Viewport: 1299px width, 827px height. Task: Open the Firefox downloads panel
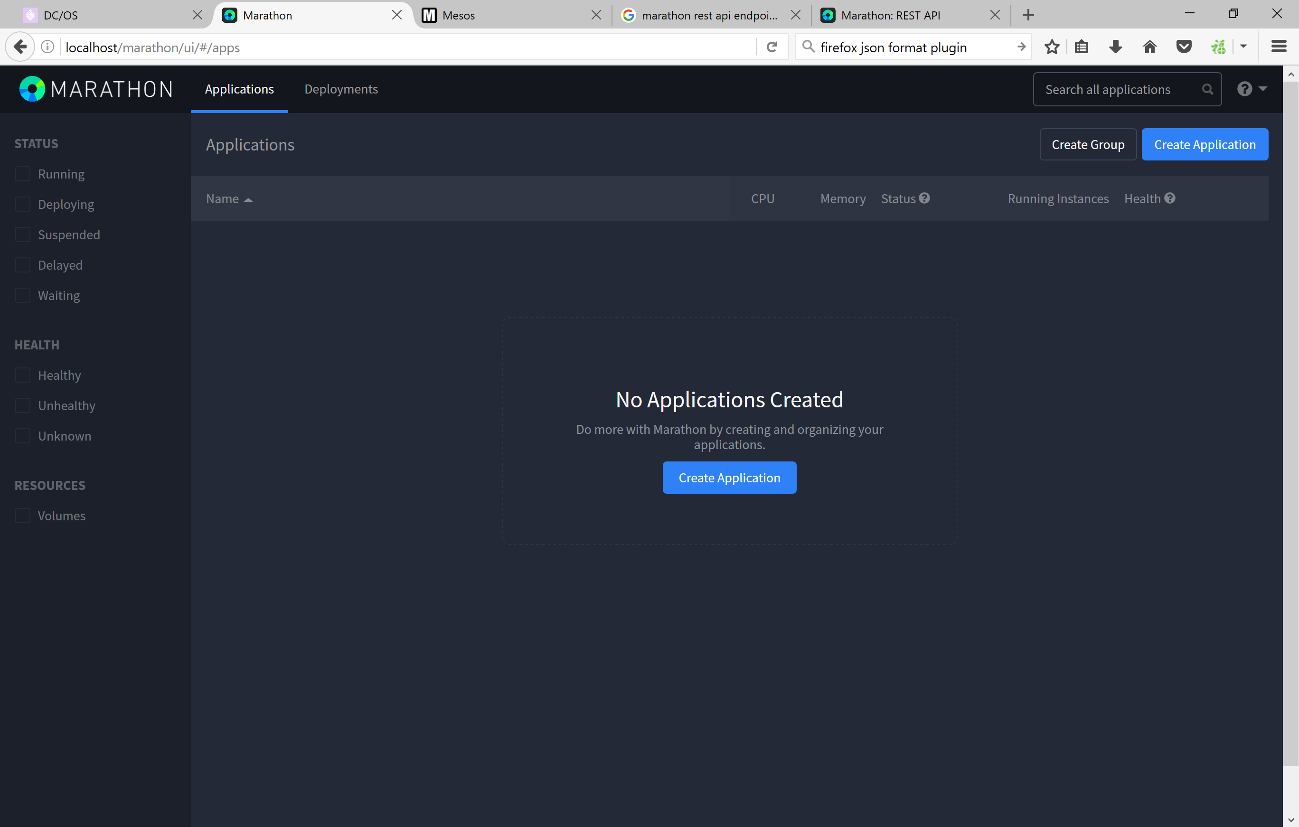click(1116, 47)
